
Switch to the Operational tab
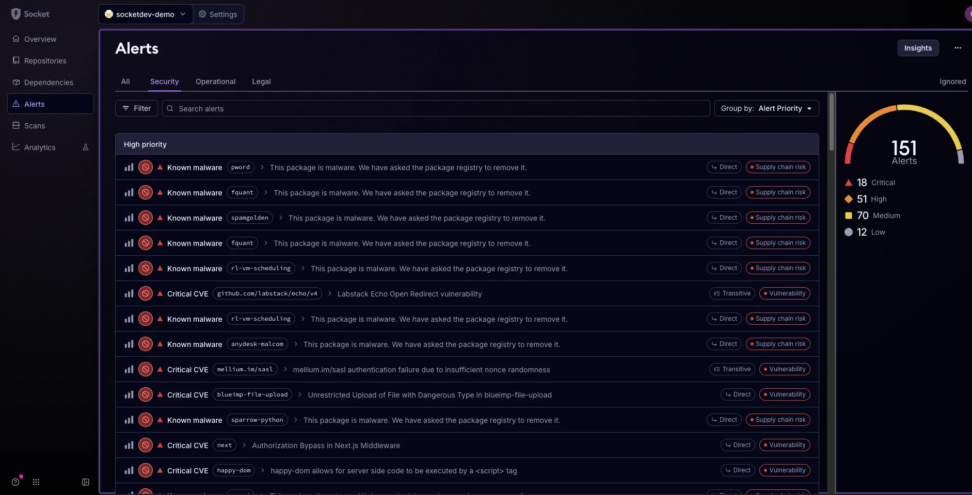click(215, 81)
